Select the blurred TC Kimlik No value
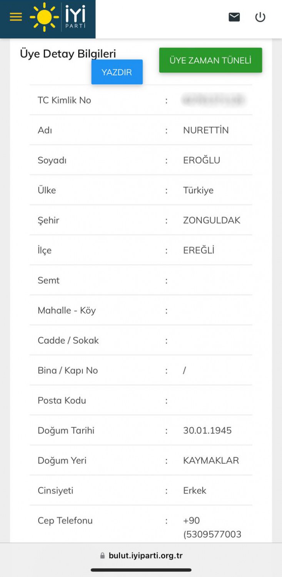This screenshot has width=282, height=577. 213,100
